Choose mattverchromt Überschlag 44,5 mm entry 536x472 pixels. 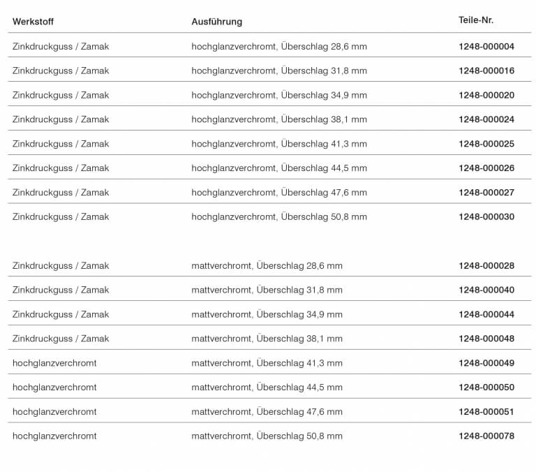pyautogui.click(x=267, y=388)
